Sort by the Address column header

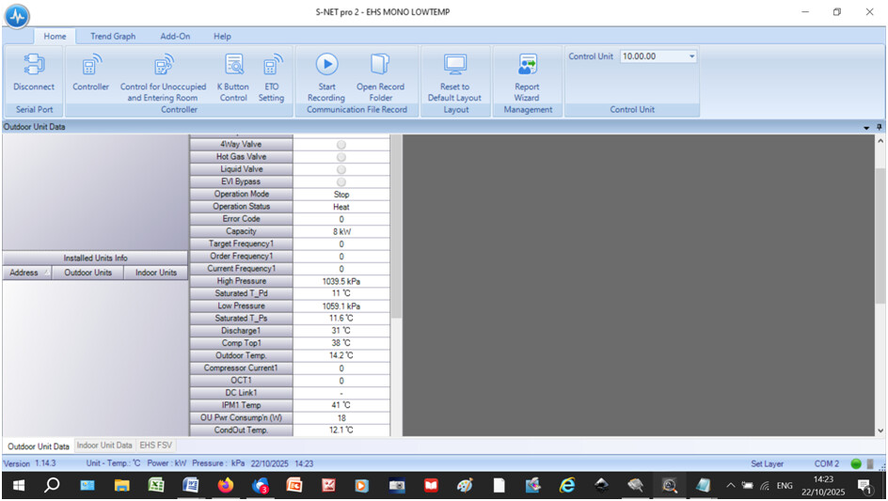point(25,273)
